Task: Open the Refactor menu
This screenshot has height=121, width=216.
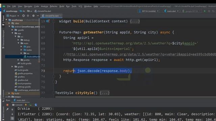Action: click(54, 6)
